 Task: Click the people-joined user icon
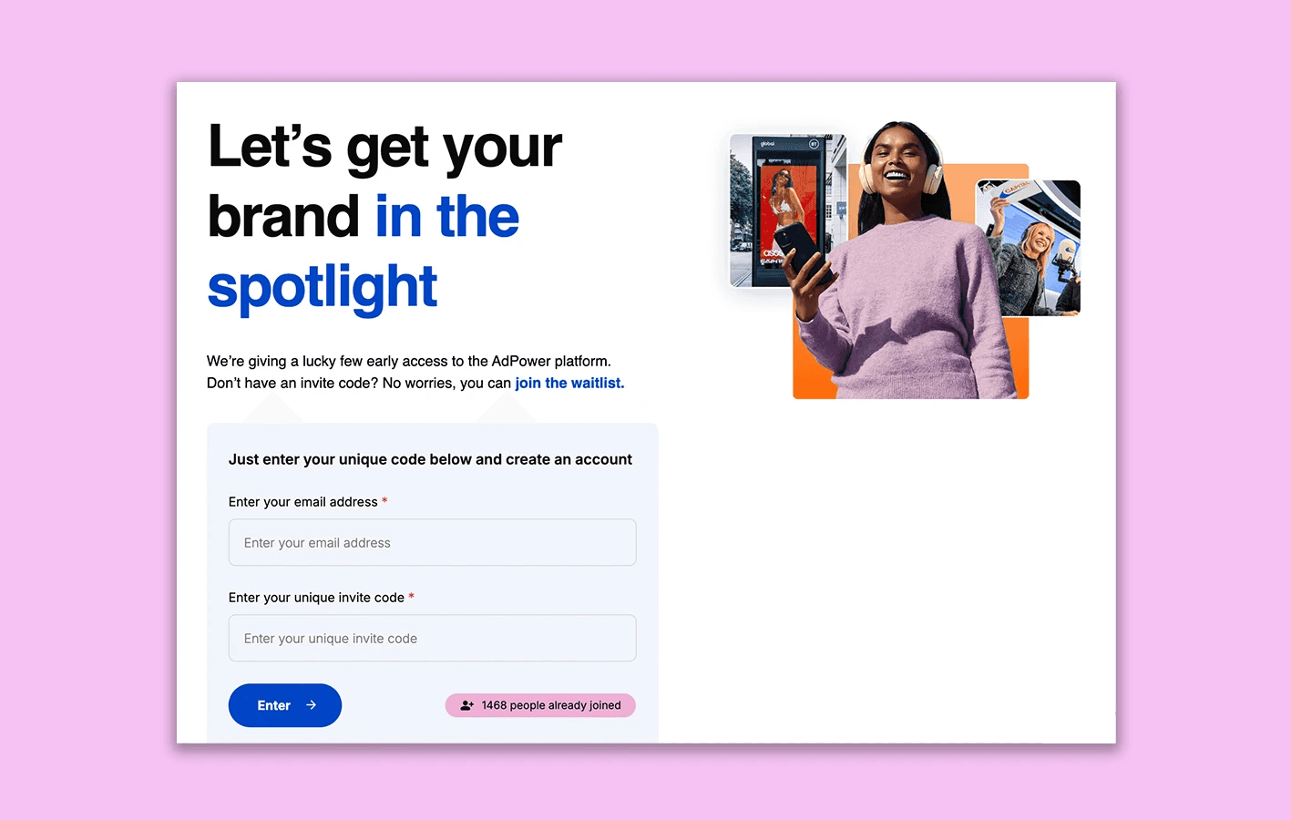point(467,705)
